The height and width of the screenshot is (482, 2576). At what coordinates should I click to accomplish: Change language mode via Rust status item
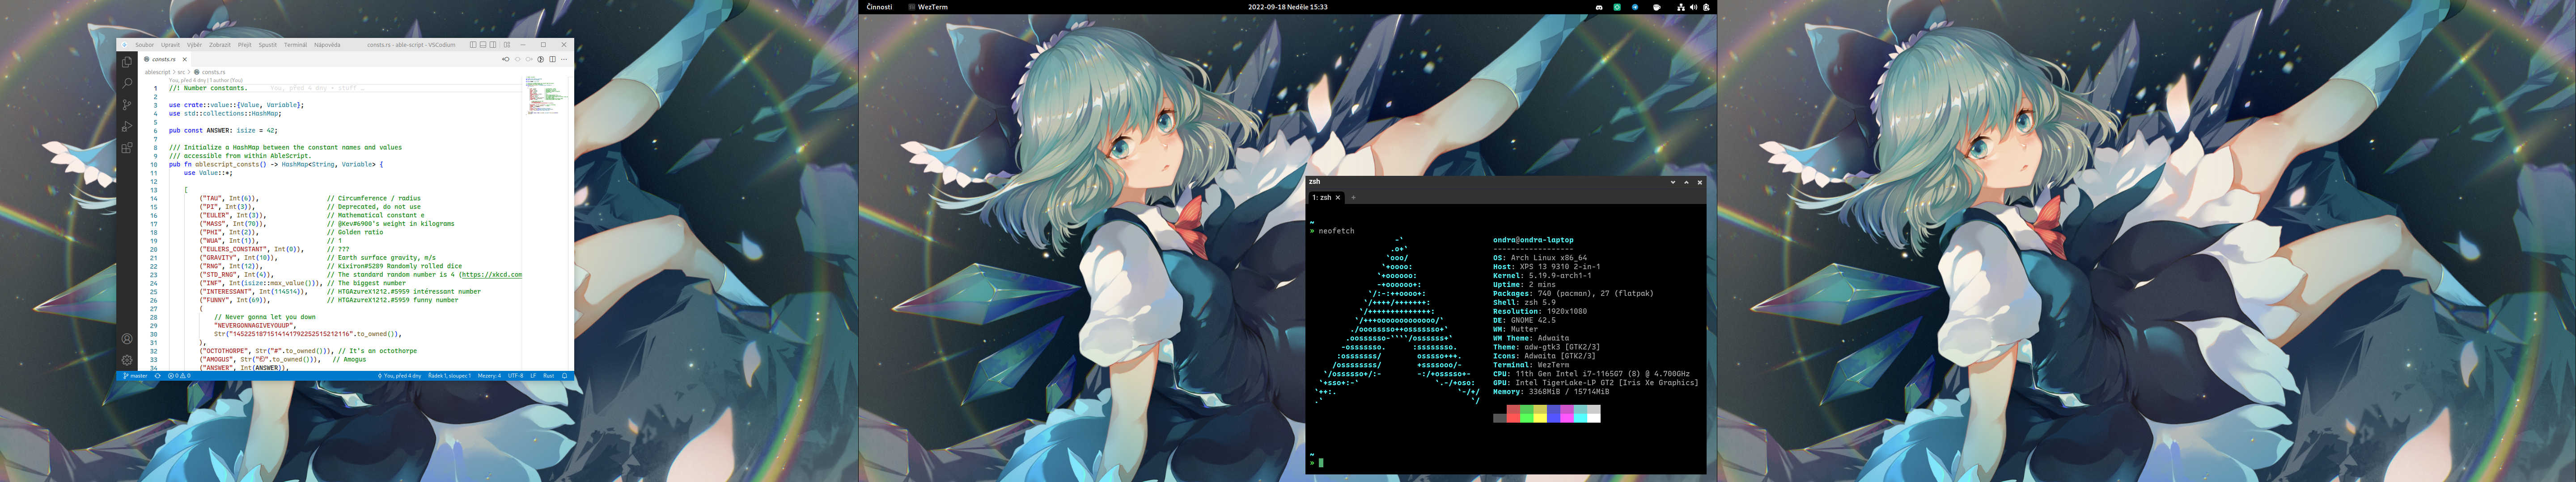(x=549, y=376)
